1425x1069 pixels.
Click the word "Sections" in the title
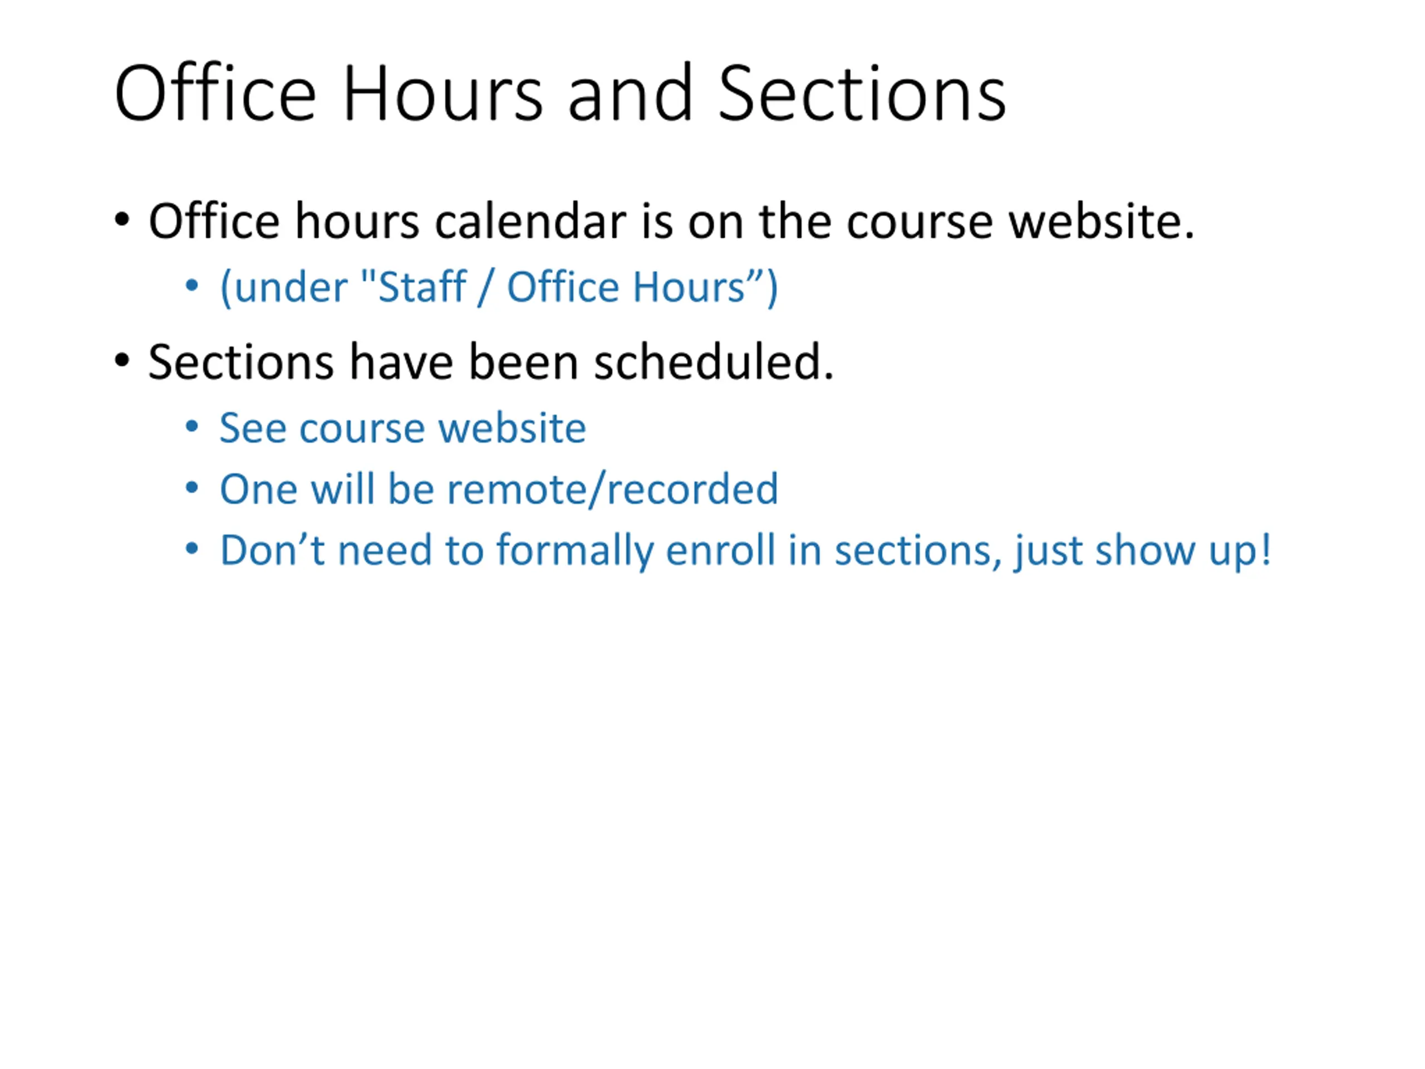tap(862, 93)
